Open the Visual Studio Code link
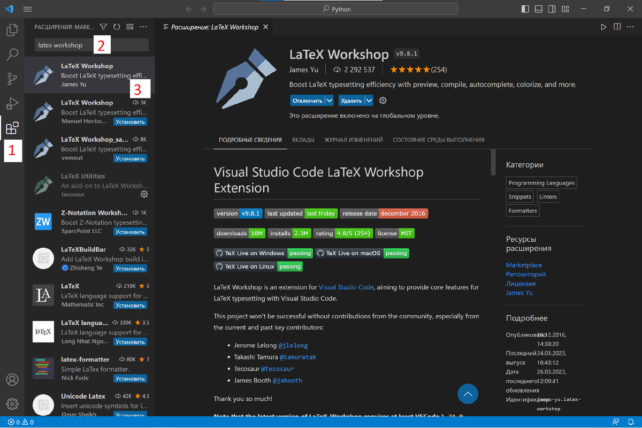 point(346,287)
